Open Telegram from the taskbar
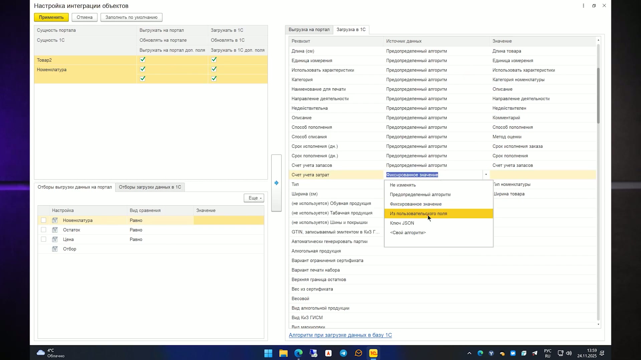Screen dimensions: 641x360 343,353
